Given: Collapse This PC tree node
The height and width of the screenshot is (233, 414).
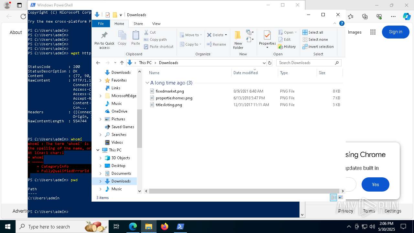Looking at the screenshot, I should (x=98, y=150).
